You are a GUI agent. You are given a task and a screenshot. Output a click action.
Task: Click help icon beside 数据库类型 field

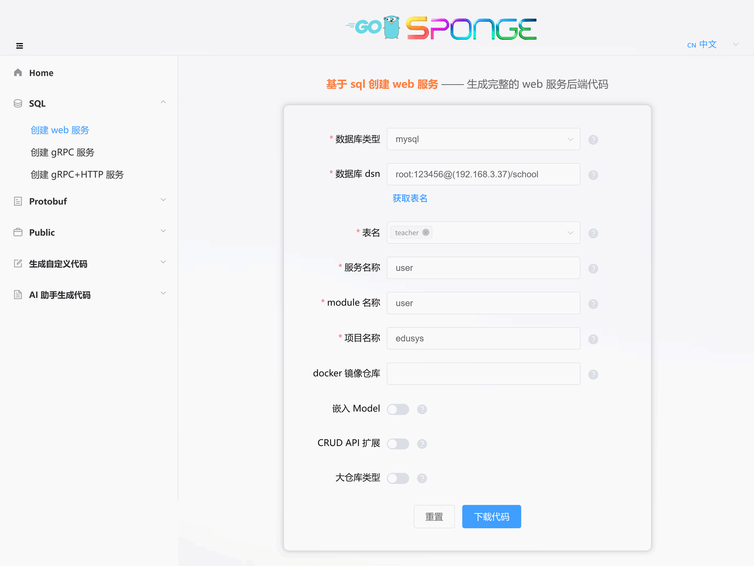593,140
